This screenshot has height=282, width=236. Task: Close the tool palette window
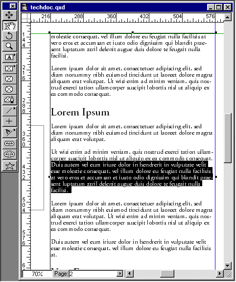(x=13, y=6)
